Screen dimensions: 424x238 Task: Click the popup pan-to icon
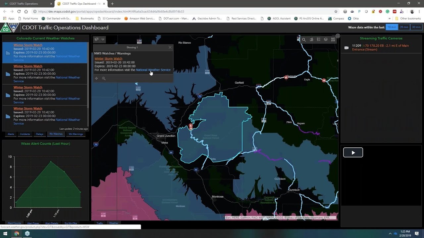point(96,79)
